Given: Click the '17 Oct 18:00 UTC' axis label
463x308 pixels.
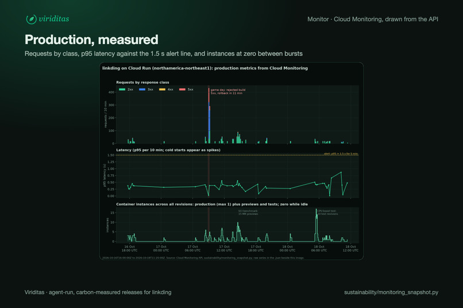Looking at the screenshot, I should (x=256, y=248).
